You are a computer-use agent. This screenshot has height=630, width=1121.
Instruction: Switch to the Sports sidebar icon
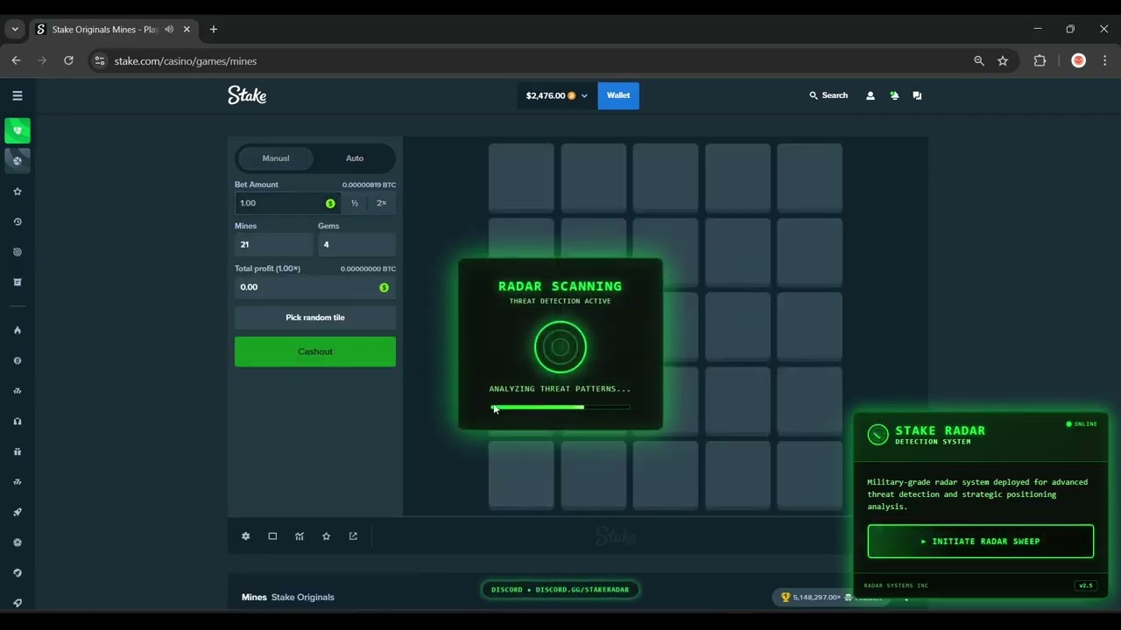(18, 160)
